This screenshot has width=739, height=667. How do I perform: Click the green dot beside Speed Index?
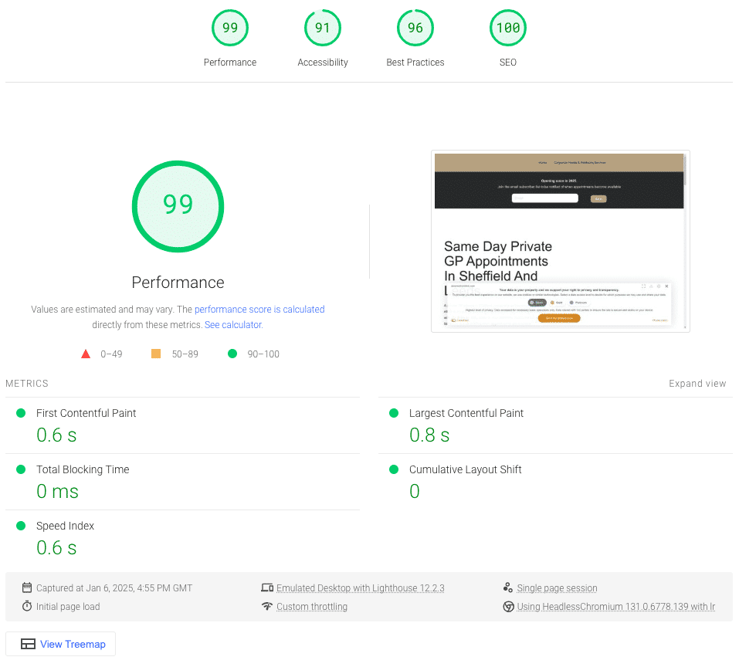[21, 526]
